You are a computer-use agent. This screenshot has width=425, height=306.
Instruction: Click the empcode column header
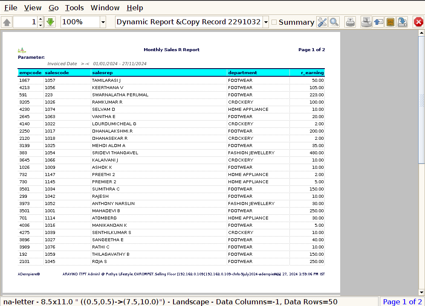coord(30,72)
